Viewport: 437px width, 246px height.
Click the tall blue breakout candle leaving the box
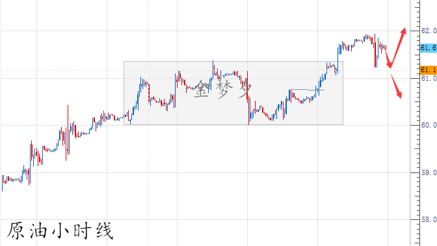pyautogui.click(x=338, y=60)
